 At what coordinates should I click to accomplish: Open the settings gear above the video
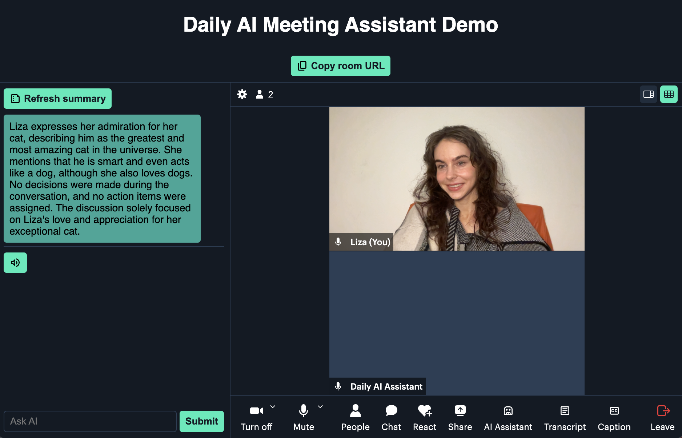click(242, 94)
